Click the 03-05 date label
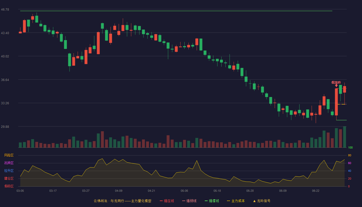The width and height of the screenshot is (362, 207). (20, 191)
